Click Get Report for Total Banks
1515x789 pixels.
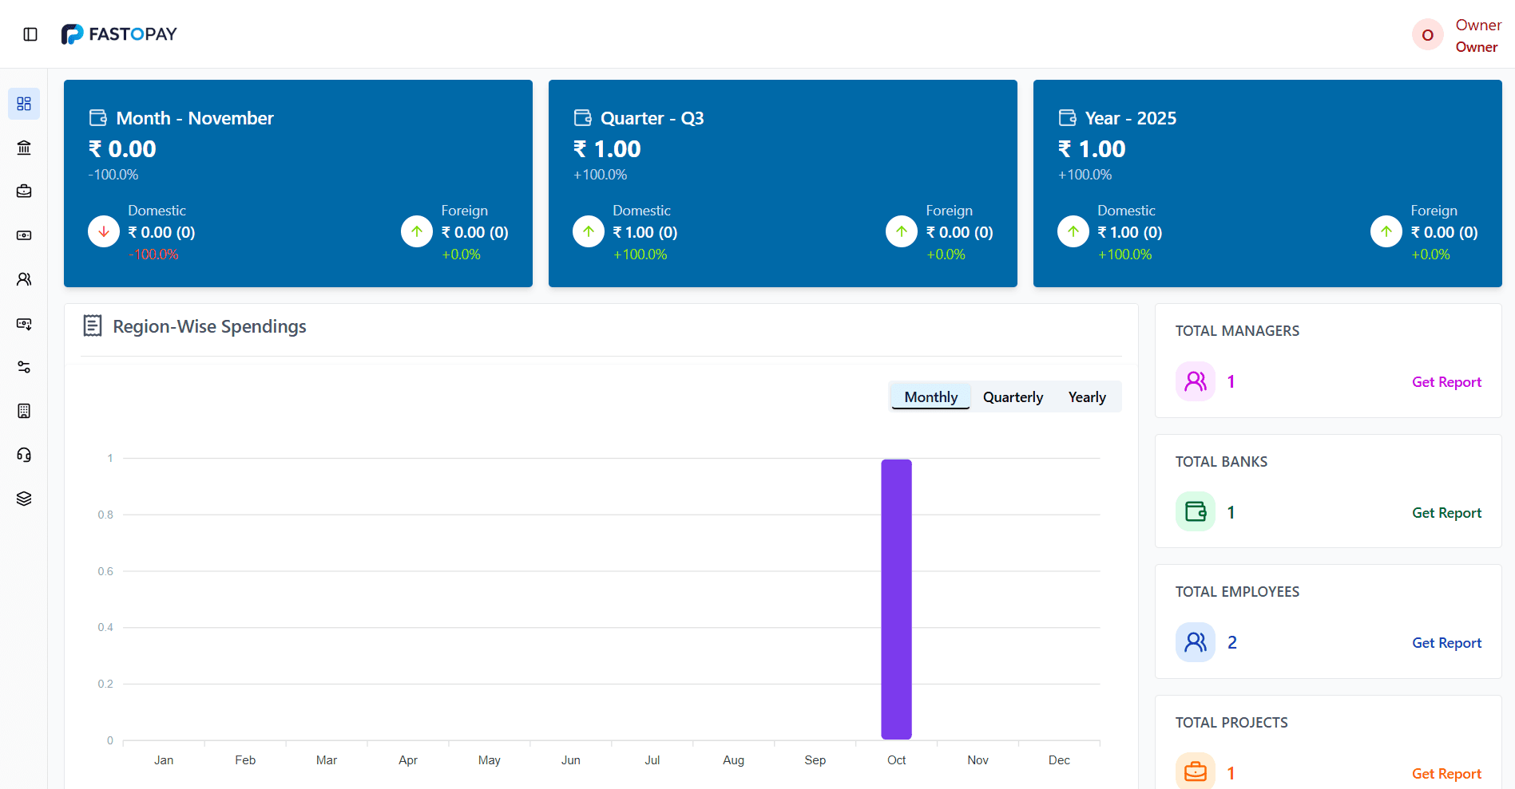pos(1446,512)
